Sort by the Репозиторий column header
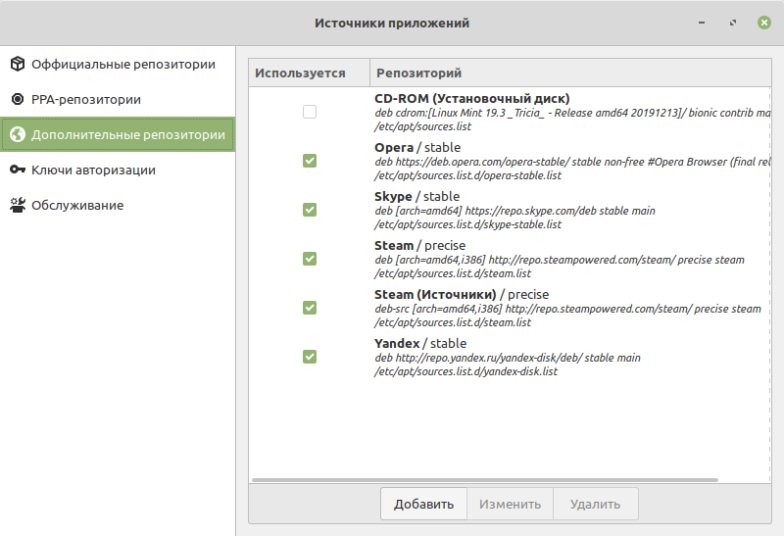This screenshot has height=536, width=784. (570, 73)
